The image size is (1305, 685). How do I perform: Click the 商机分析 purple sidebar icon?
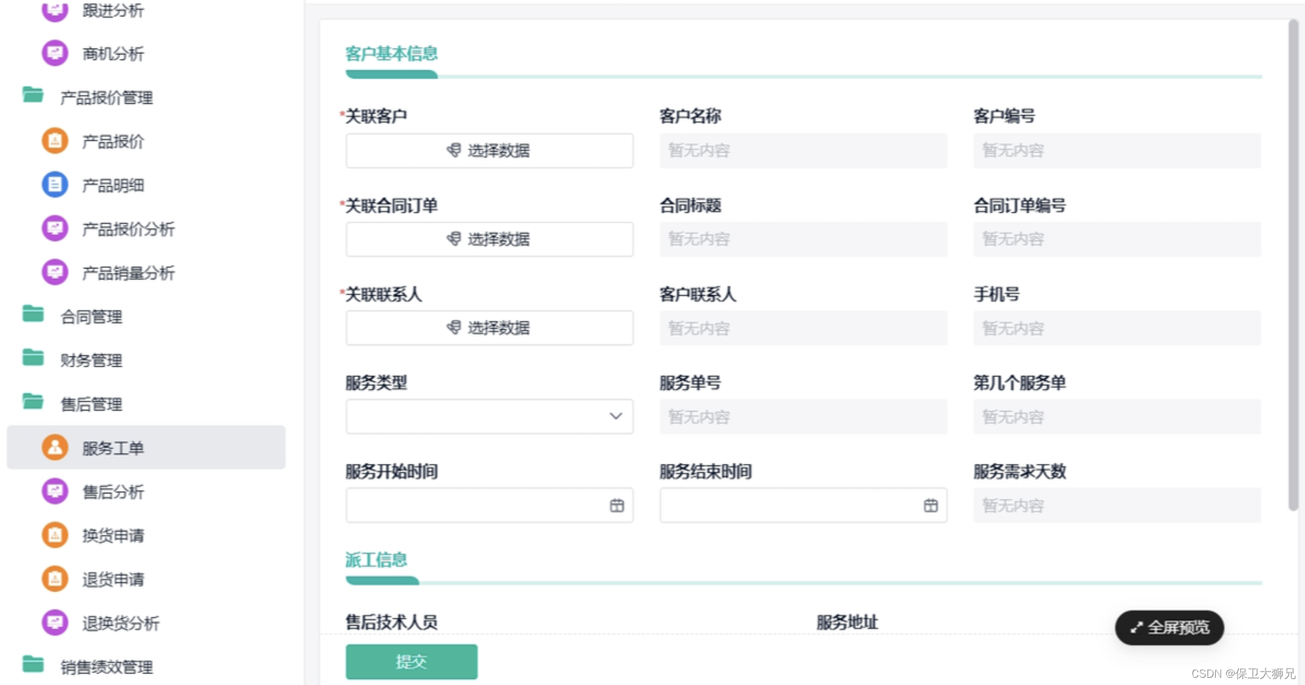tap(55, 53)
